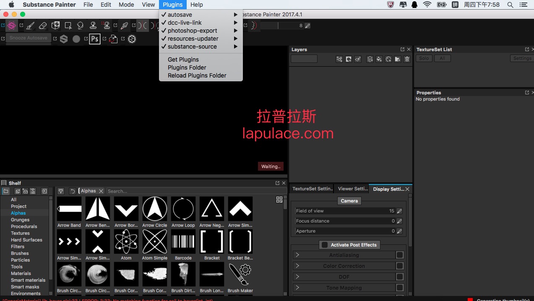The image size is (534, 301).
Task: Click the Solo button in TextureSet List
Action: click(x=424, y=58)
